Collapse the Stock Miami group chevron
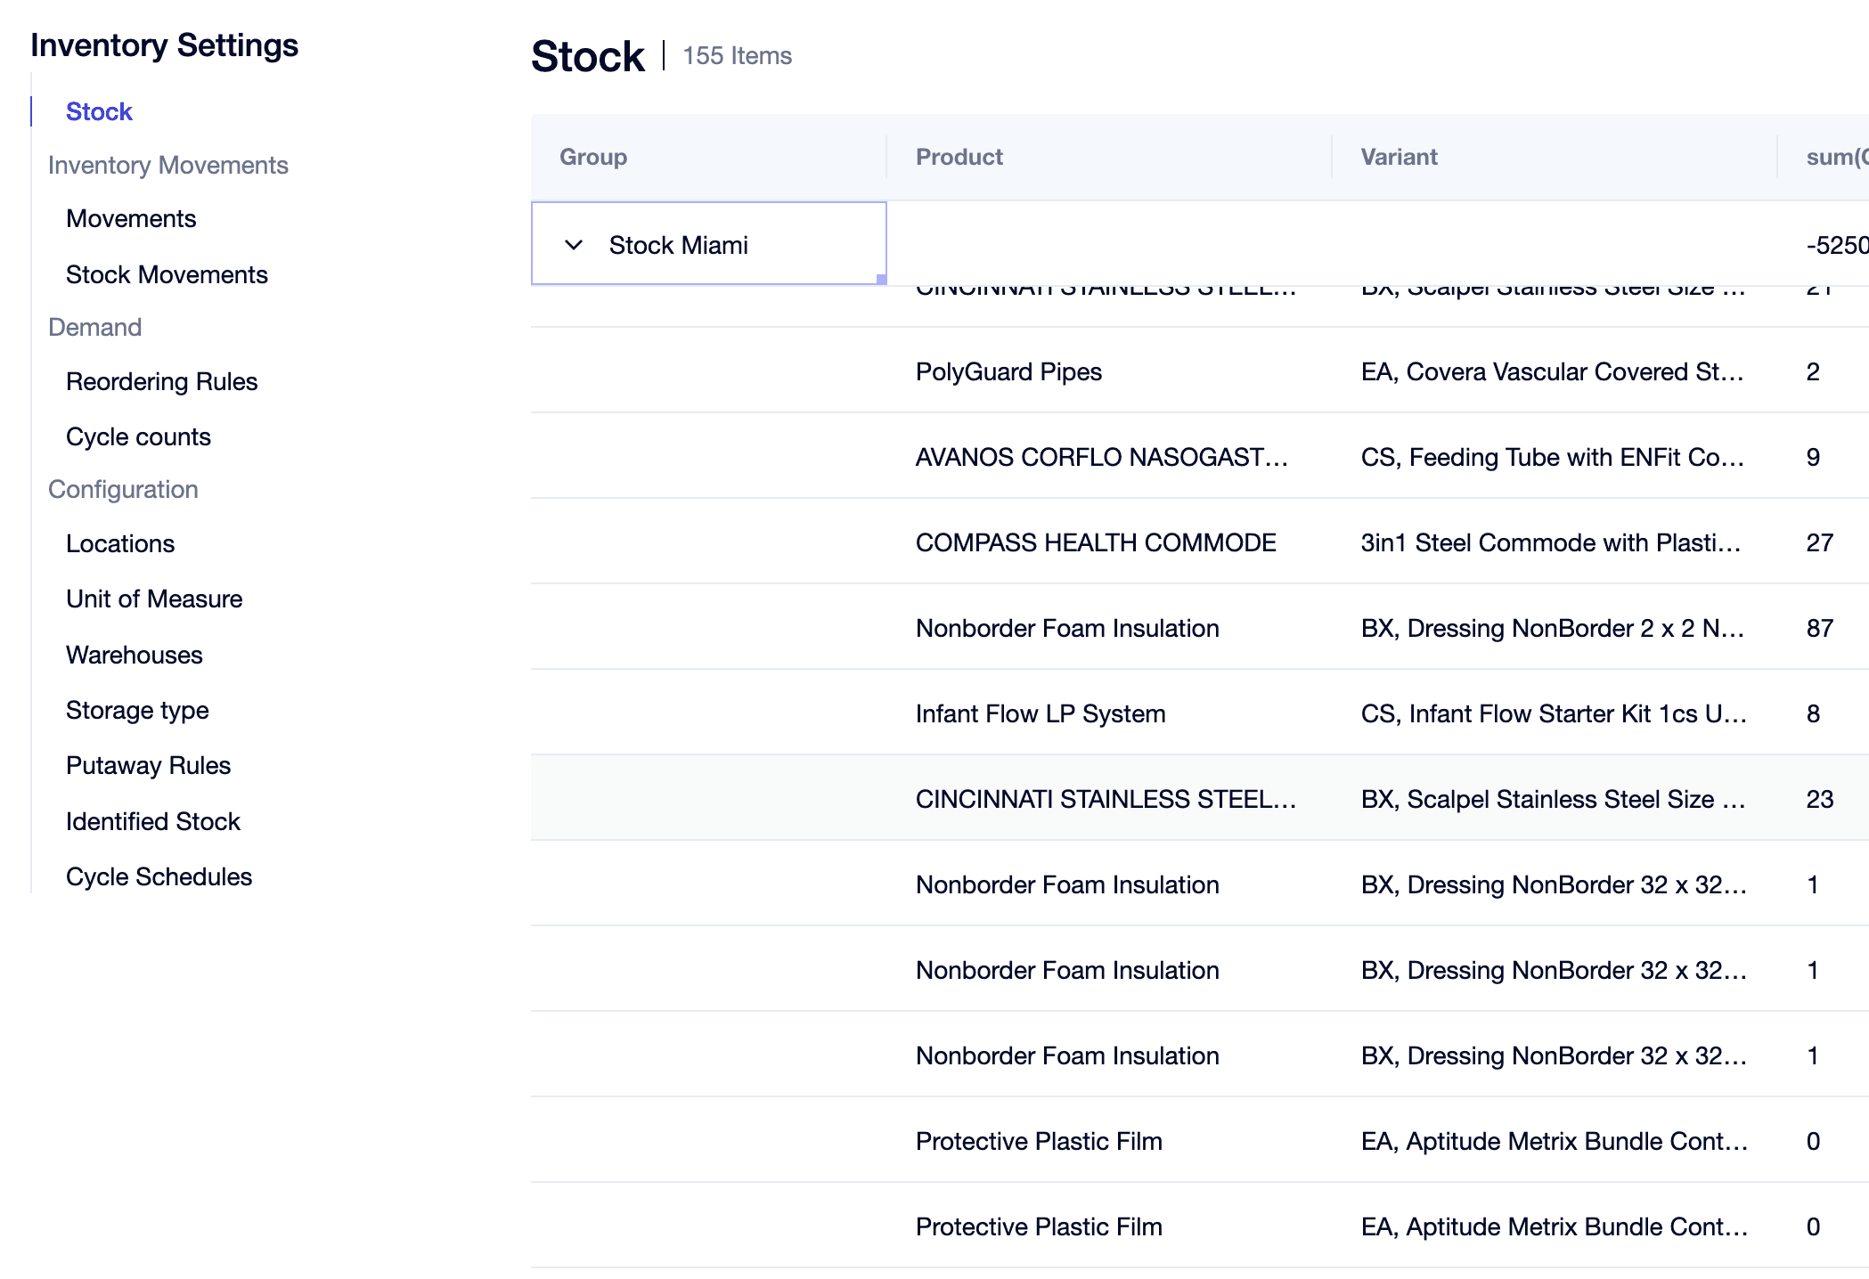1869x1279 pixels. click(x=574, y=245)
